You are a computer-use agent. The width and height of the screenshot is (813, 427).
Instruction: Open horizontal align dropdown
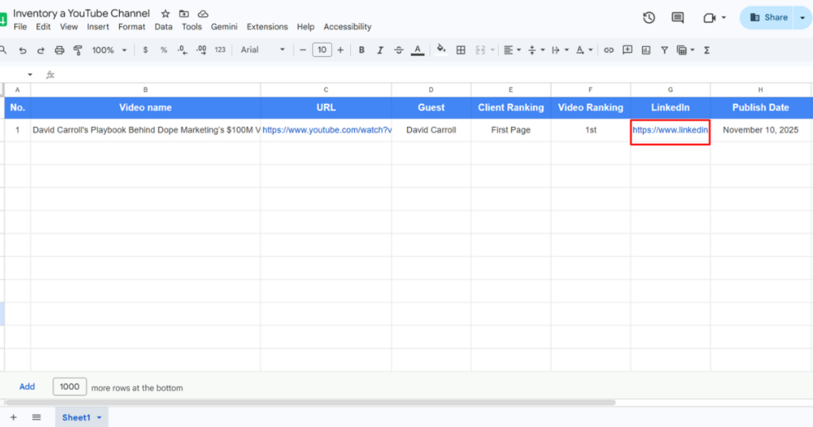tap(512, 50)
